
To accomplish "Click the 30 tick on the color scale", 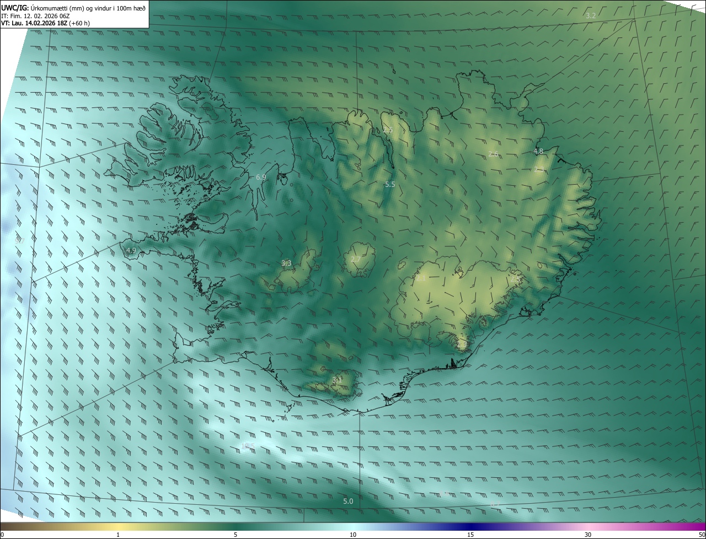I will 588,535.
